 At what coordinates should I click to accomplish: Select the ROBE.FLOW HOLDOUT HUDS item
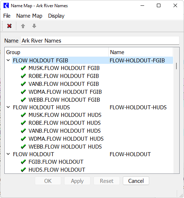[x=64, y=123]
